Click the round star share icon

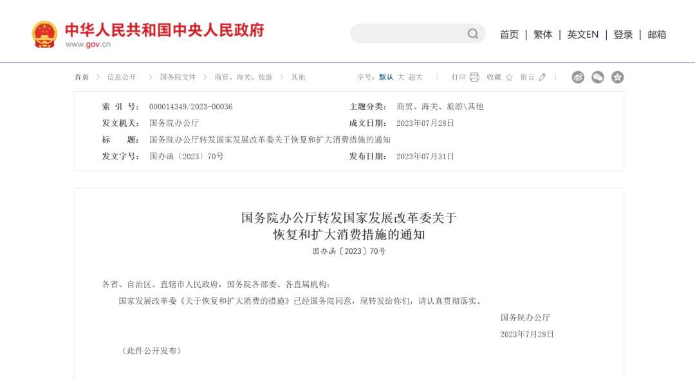(618, 77)
